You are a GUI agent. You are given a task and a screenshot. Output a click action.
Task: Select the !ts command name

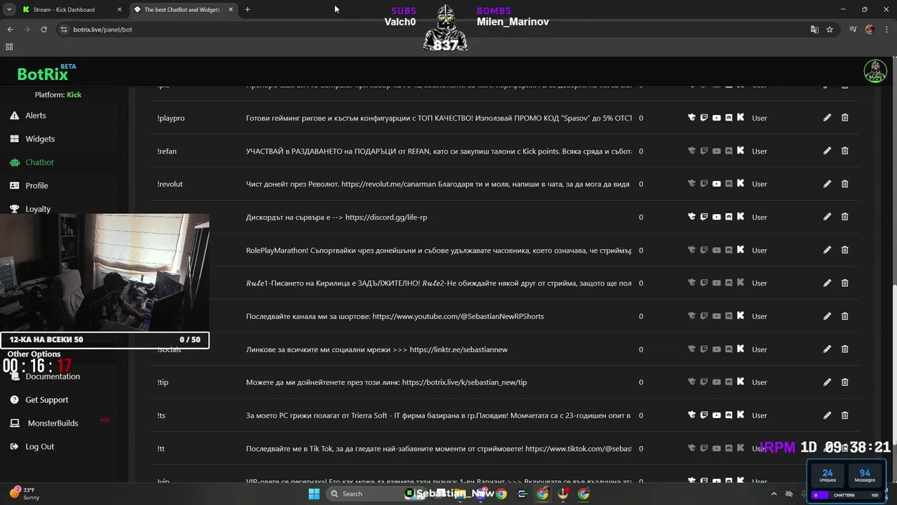161,415
